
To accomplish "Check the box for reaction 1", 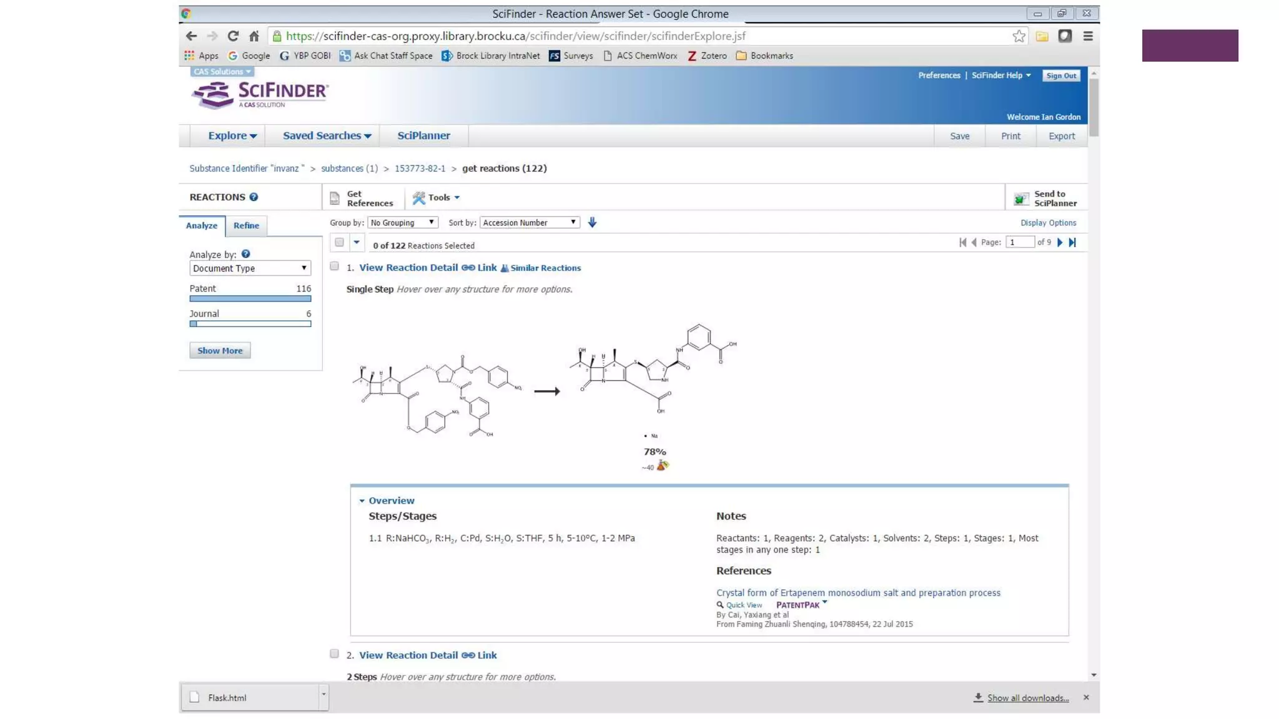I will click(335, 267).
